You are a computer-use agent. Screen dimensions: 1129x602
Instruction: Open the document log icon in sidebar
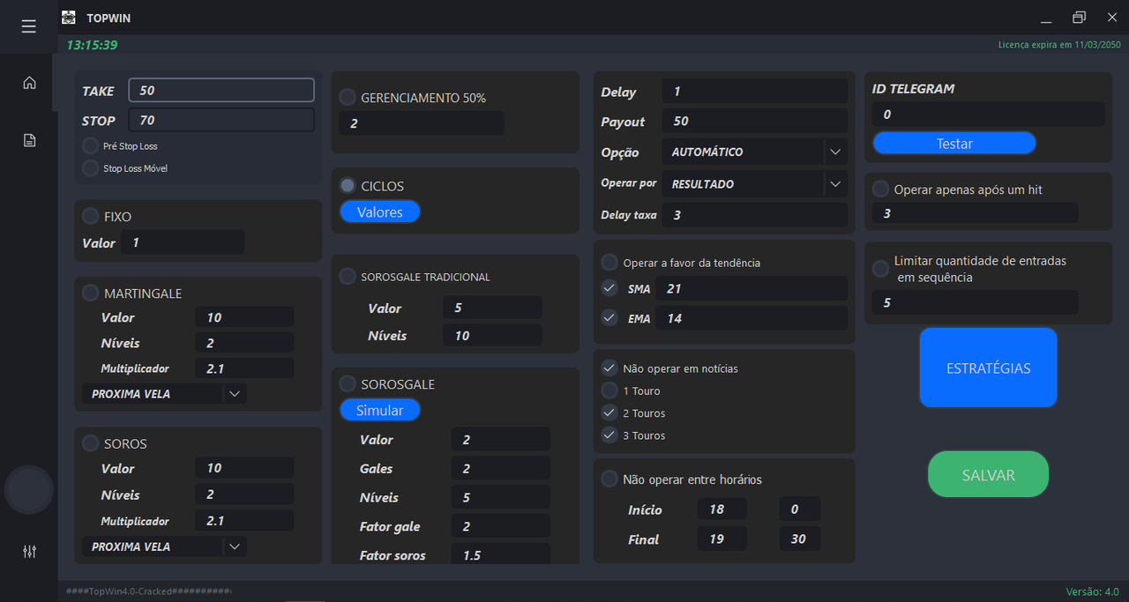coord(29,140)
